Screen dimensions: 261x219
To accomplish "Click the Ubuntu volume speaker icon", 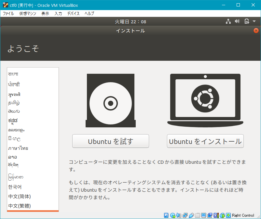I will tap(237, 21).
